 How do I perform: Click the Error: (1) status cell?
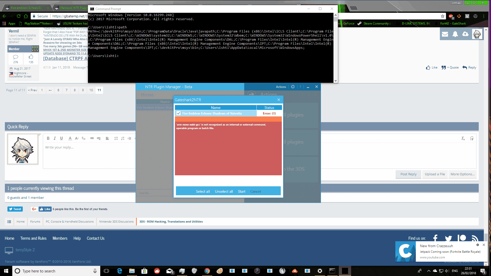coord(269,113)
